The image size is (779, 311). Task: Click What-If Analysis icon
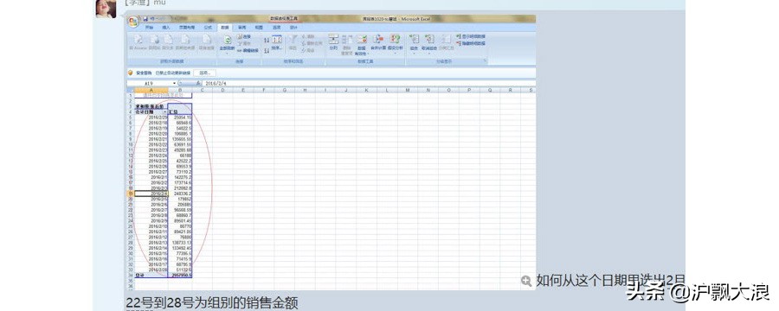pyautogui.click(x=395, y=39)
